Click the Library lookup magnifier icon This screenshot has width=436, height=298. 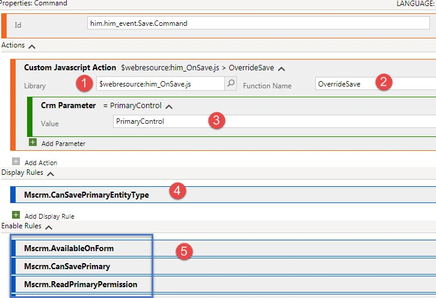tap(230, 84)
